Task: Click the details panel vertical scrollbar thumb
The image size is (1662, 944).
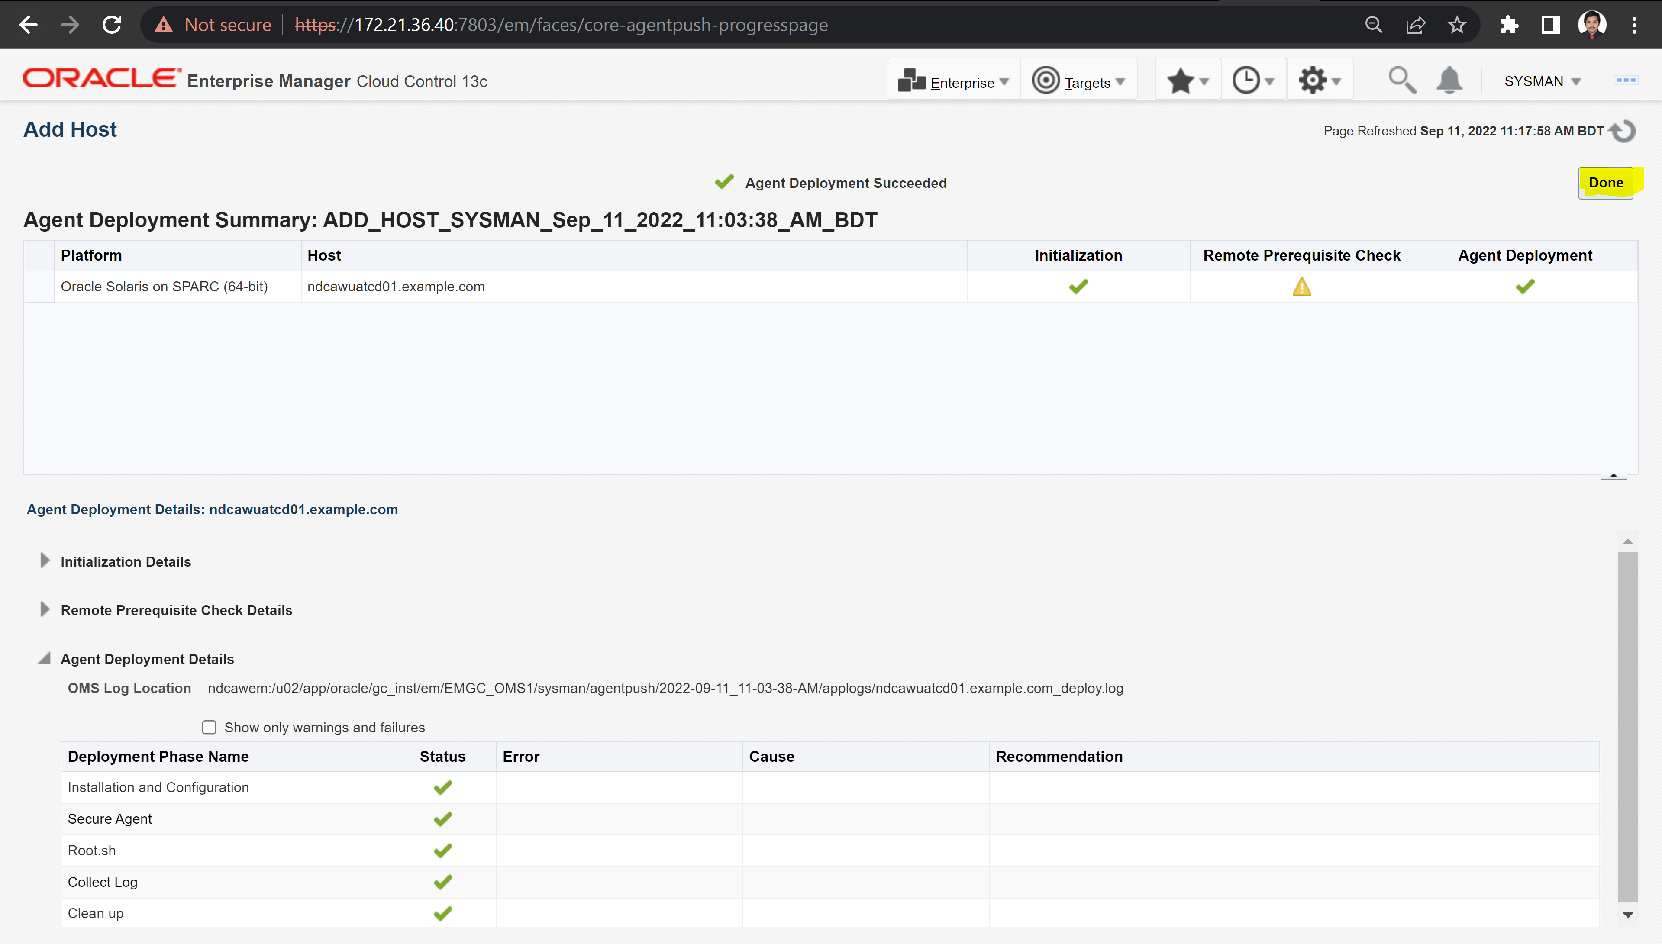Action: click(1628, 727)
